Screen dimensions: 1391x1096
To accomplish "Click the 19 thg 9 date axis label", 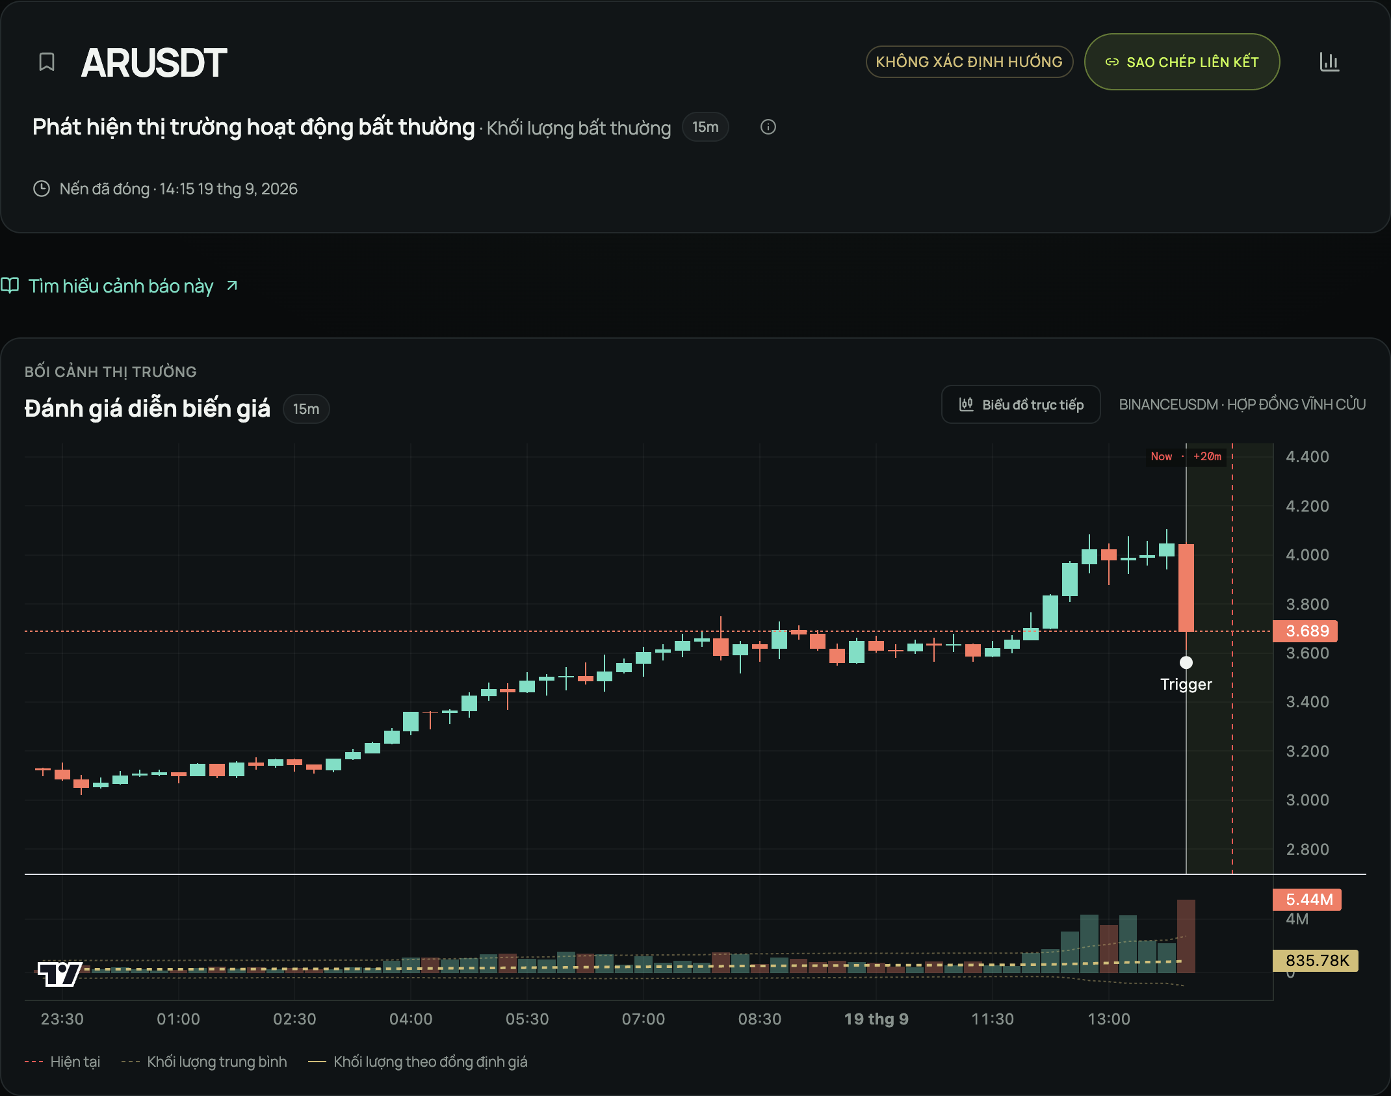I will coord(876,1019).
